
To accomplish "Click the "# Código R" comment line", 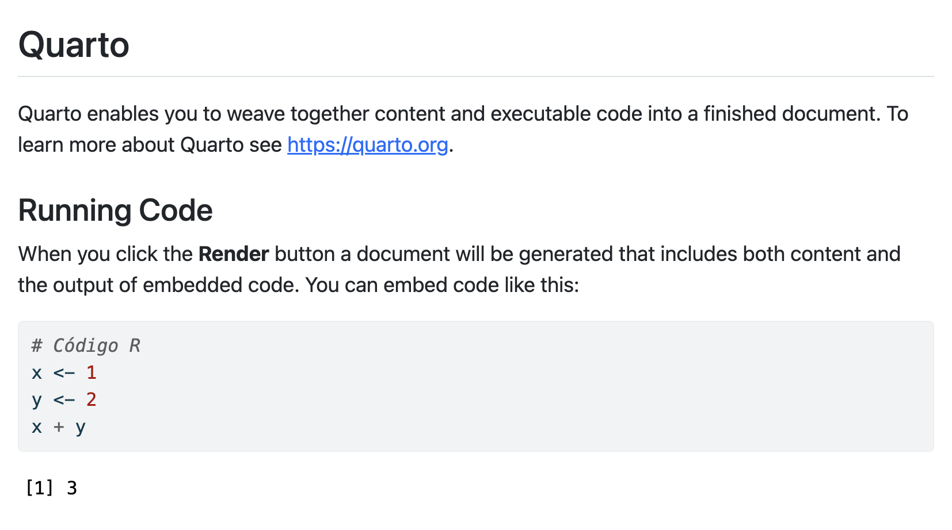I will tap(86, 345).
